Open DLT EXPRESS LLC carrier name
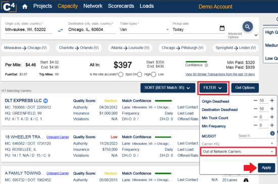Image resolution: width=278 pixels, height=184 pixels. tap(23, 101)
